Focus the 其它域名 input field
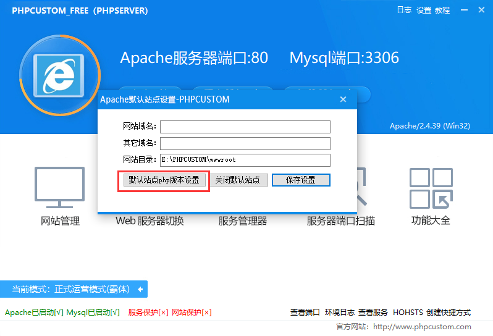 click(x=245, y=143)
